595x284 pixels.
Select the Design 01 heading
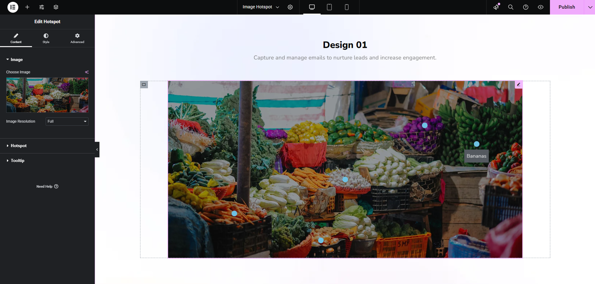click(x=345, y=45)
